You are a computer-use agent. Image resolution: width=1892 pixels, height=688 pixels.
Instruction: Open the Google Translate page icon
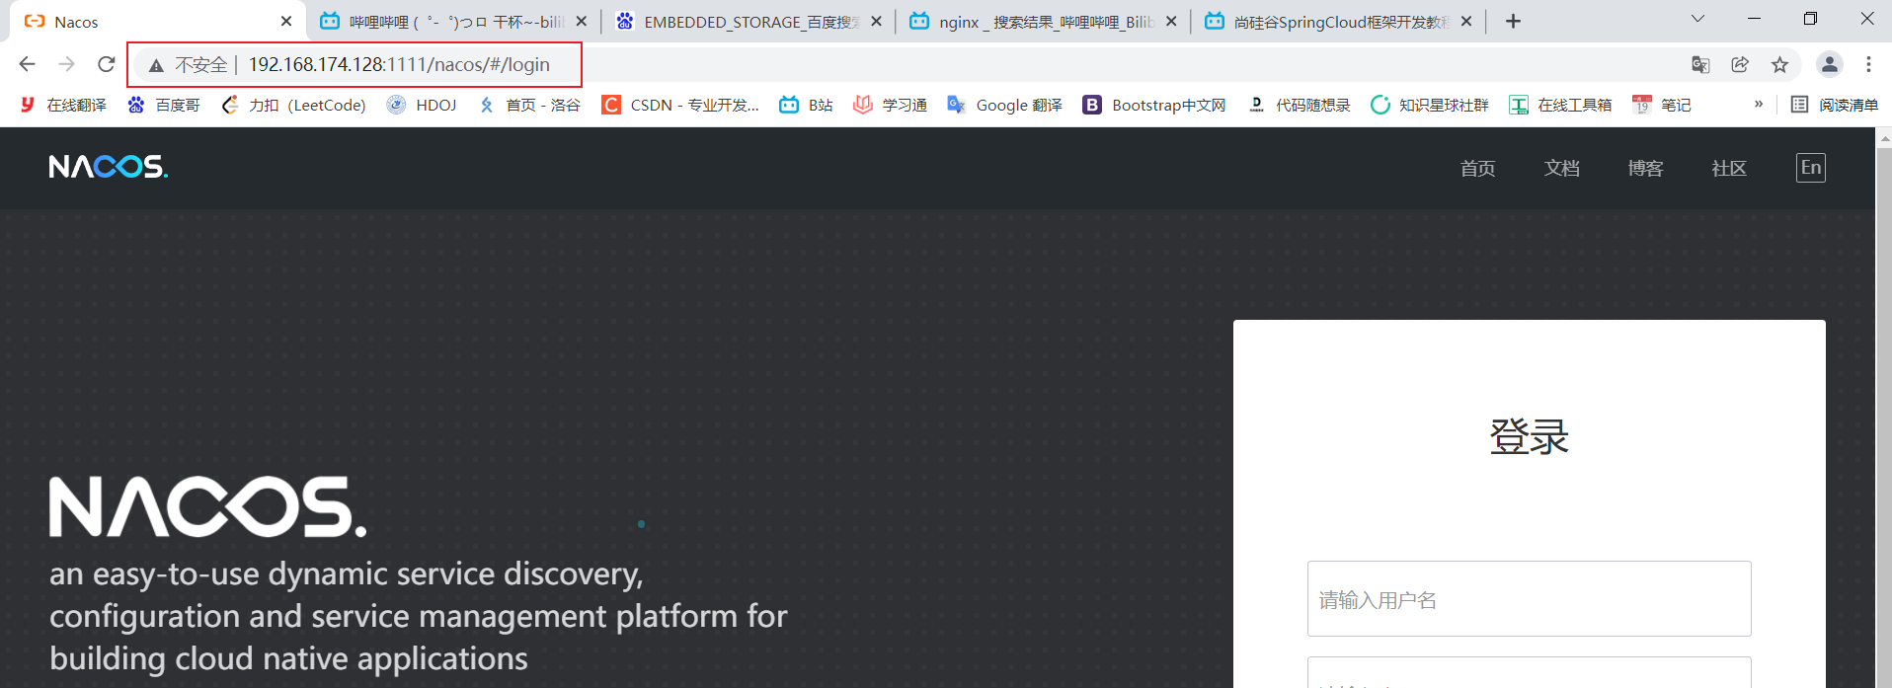(x=1700, y=64)
